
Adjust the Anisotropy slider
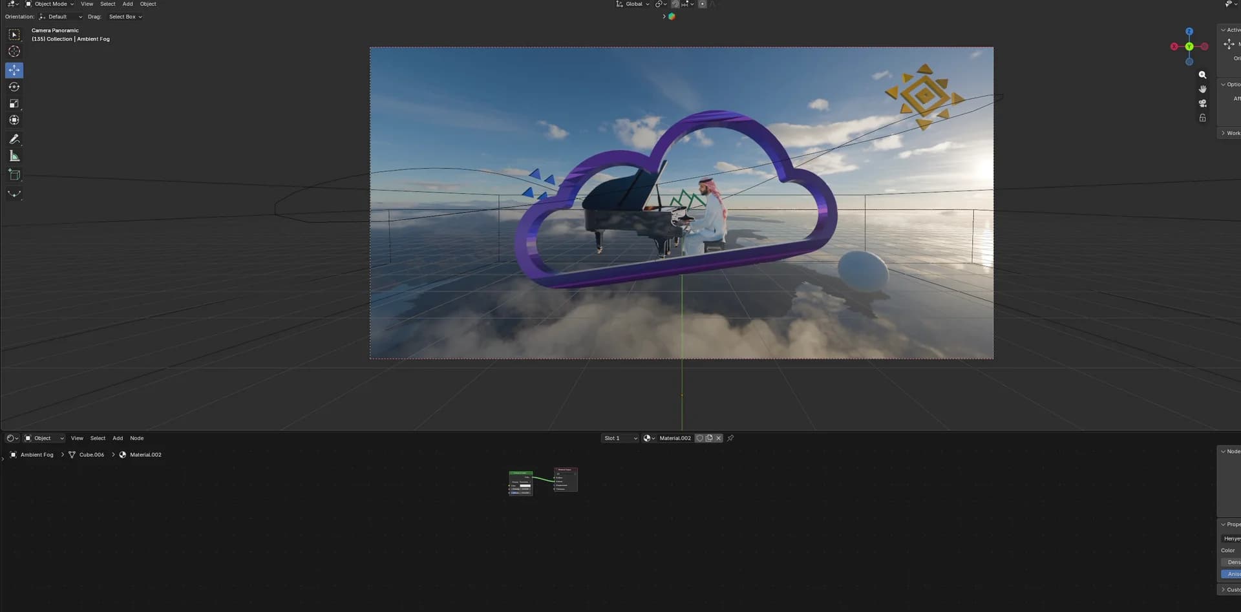1231,574
